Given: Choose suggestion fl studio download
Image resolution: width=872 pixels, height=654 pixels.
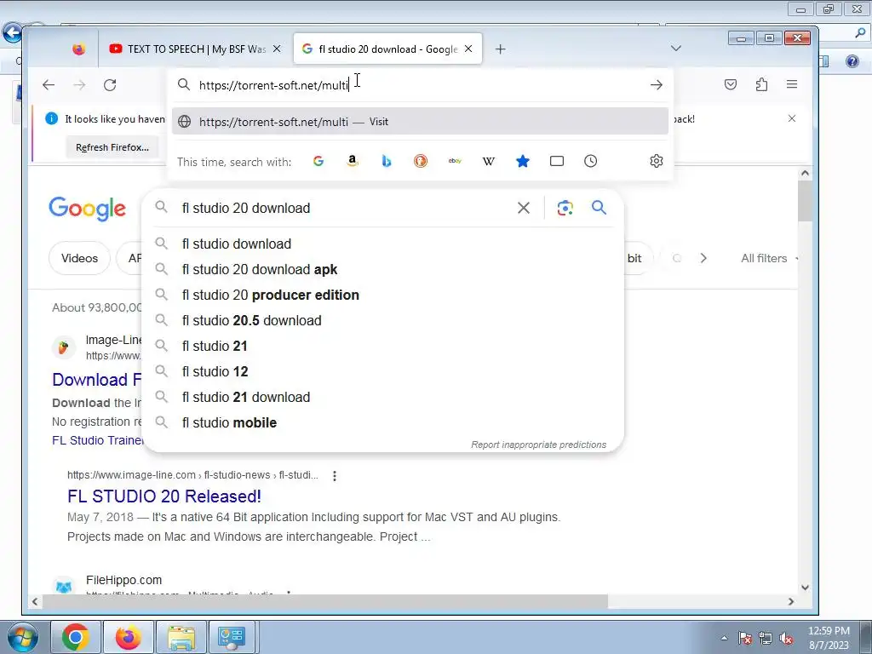Looking at the screenshot, I should [x=383, y=244].
